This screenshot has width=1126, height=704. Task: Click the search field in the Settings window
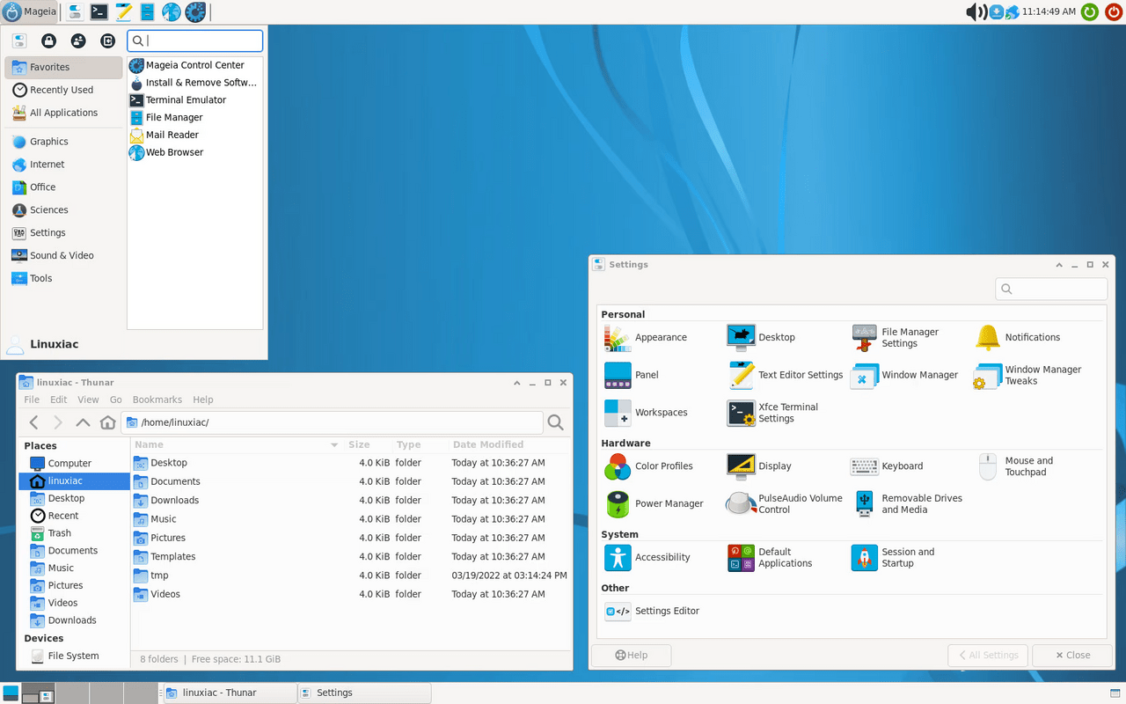tap(1051, 289)
